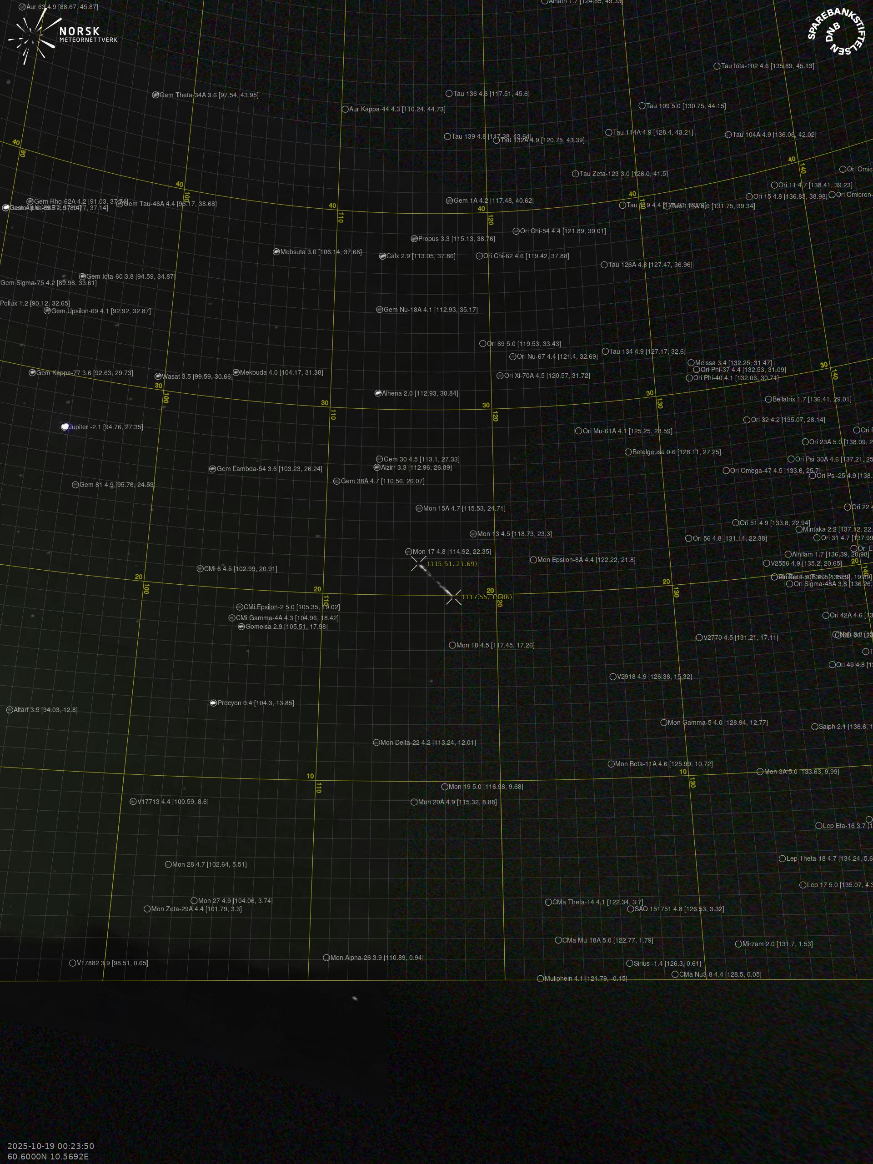
Task: Click the Alhena 2.0 star marker
Action: pyautogui.click(x=378, y=393)
